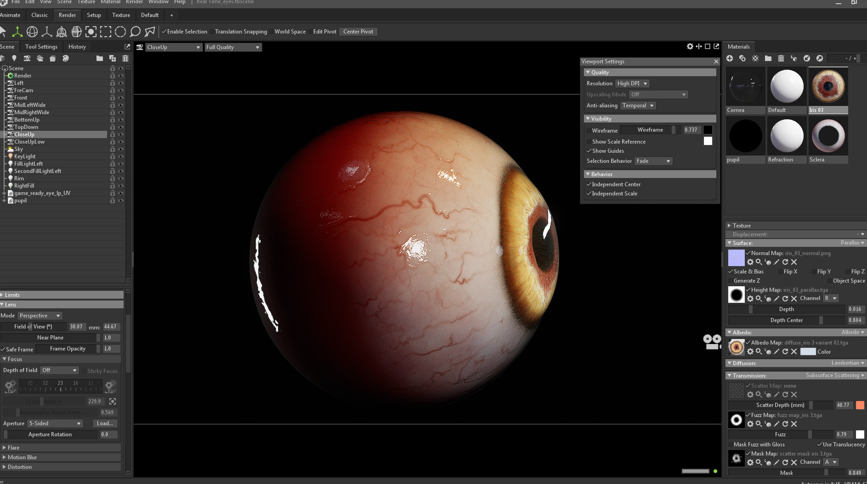Viewport: 867px width, 484px height.
Task: Expand the Motion Blur section
Action: [22, 457]
